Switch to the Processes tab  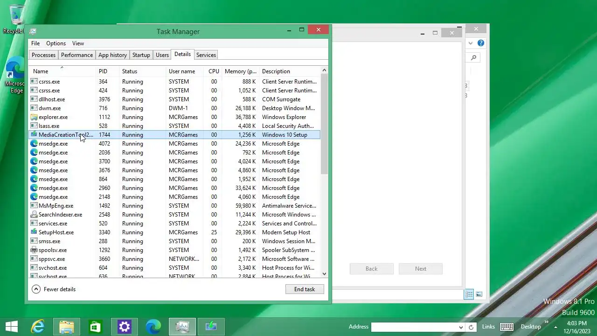[43, 55]
